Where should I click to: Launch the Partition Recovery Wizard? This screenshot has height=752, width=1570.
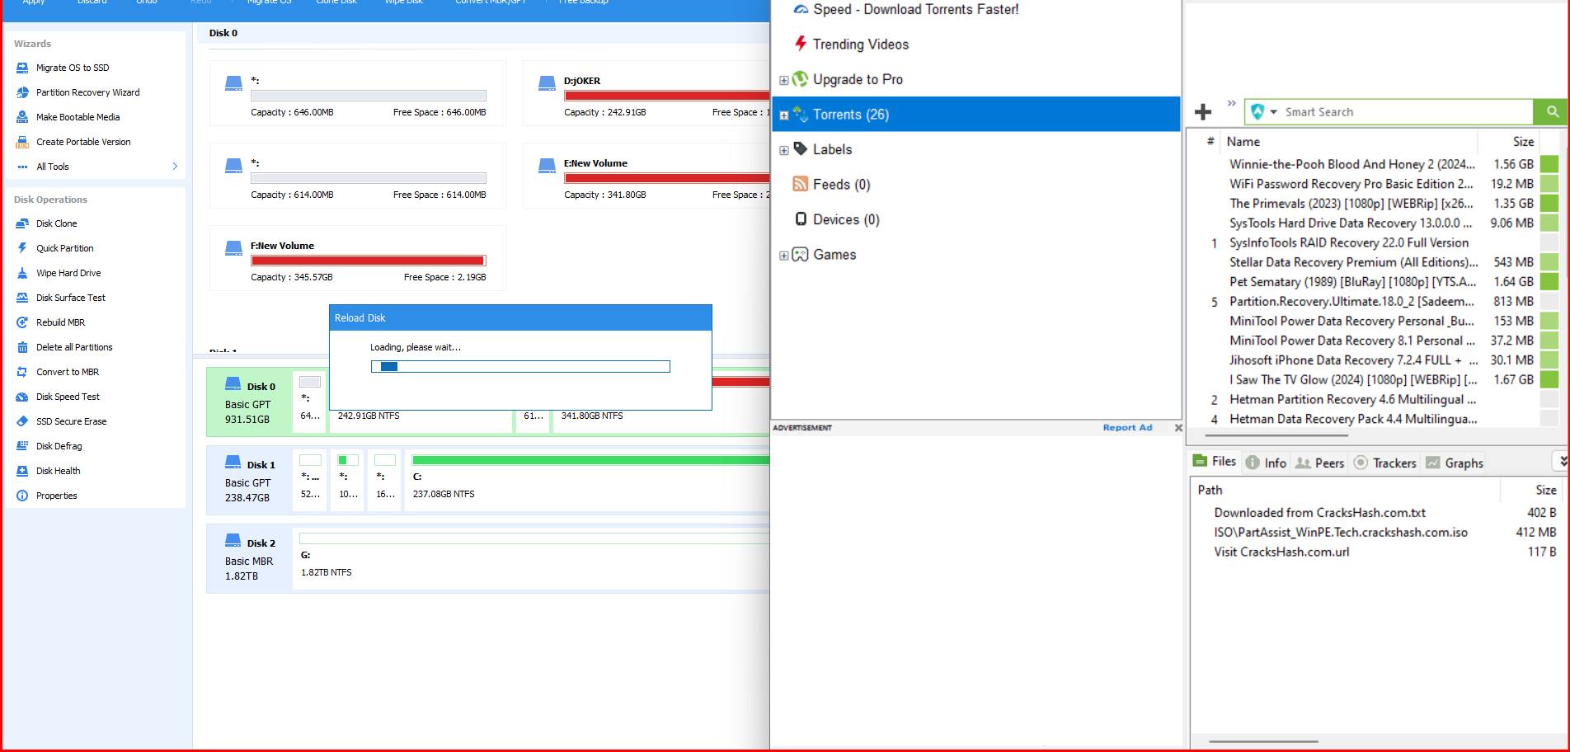(x=87, y=92)
